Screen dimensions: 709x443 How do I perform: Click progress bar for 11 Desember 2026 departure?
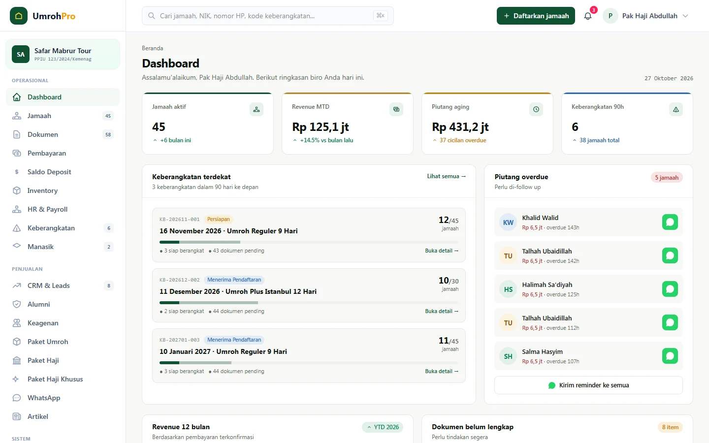(309, 303)
